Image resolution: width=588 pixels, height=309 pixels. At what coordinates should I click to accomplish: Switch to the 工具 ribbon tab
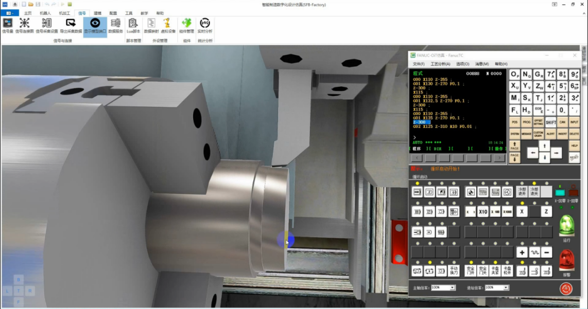coord(129,13)
